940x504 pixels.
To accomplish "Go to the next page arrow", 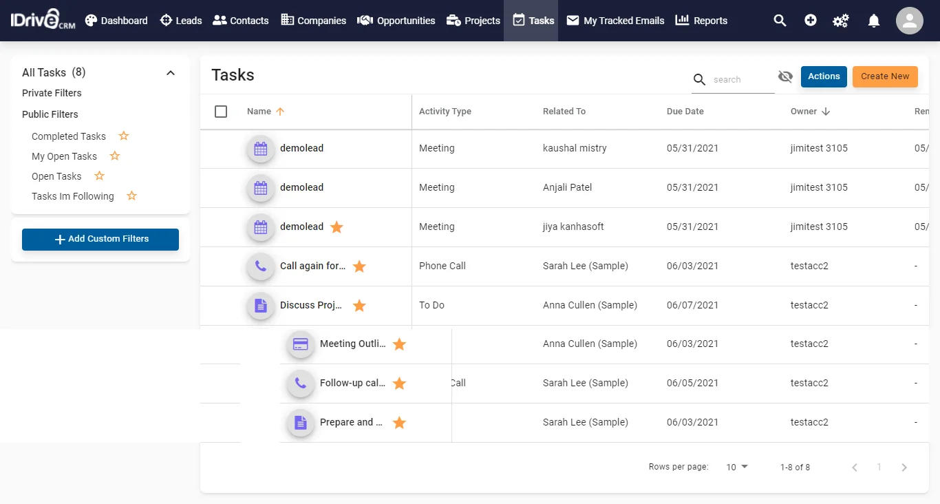I will point(904,468).
